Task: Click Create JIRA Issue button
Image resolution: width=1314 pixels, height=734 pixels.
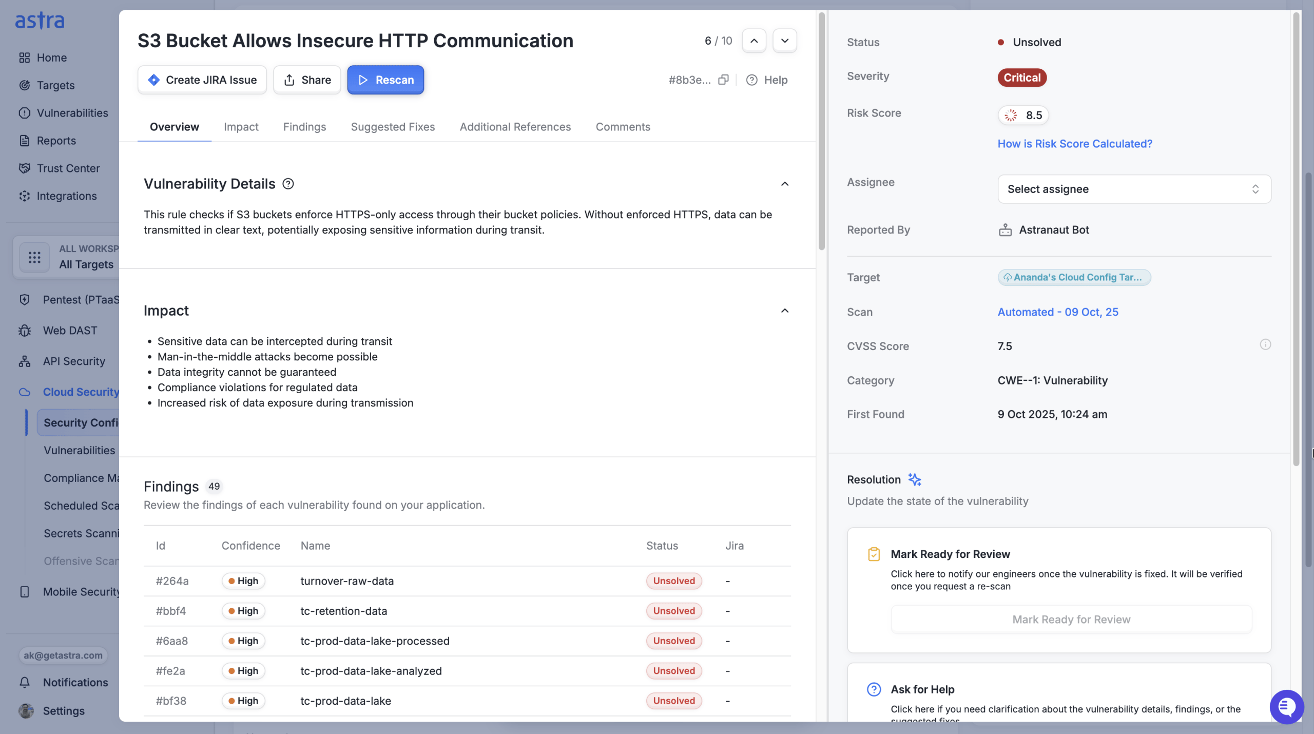Action: [202, 80]
